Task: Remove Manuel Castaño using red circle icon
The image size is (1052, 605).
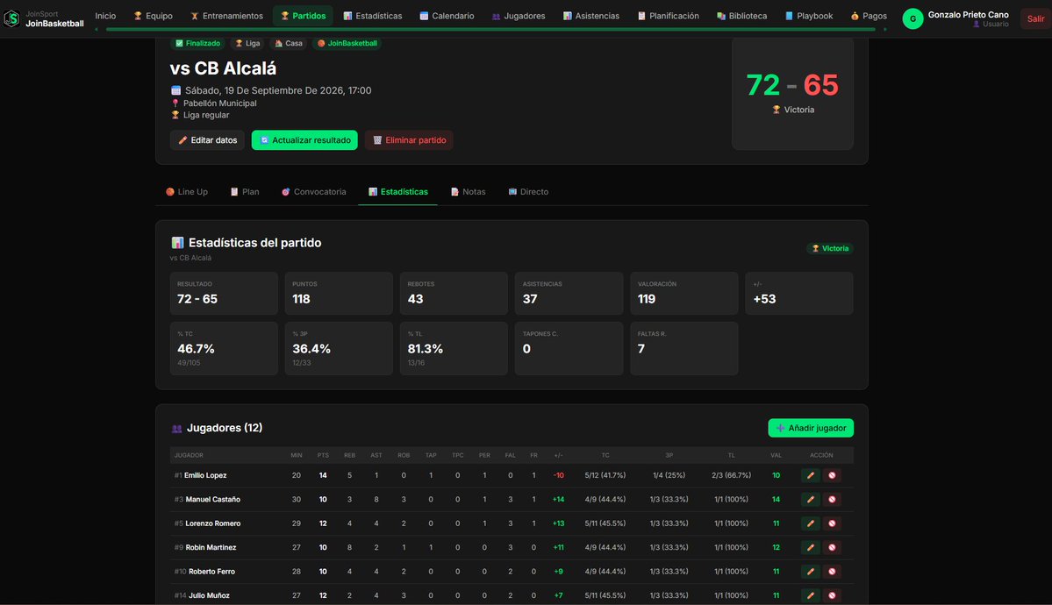Action: pos(832,499)
